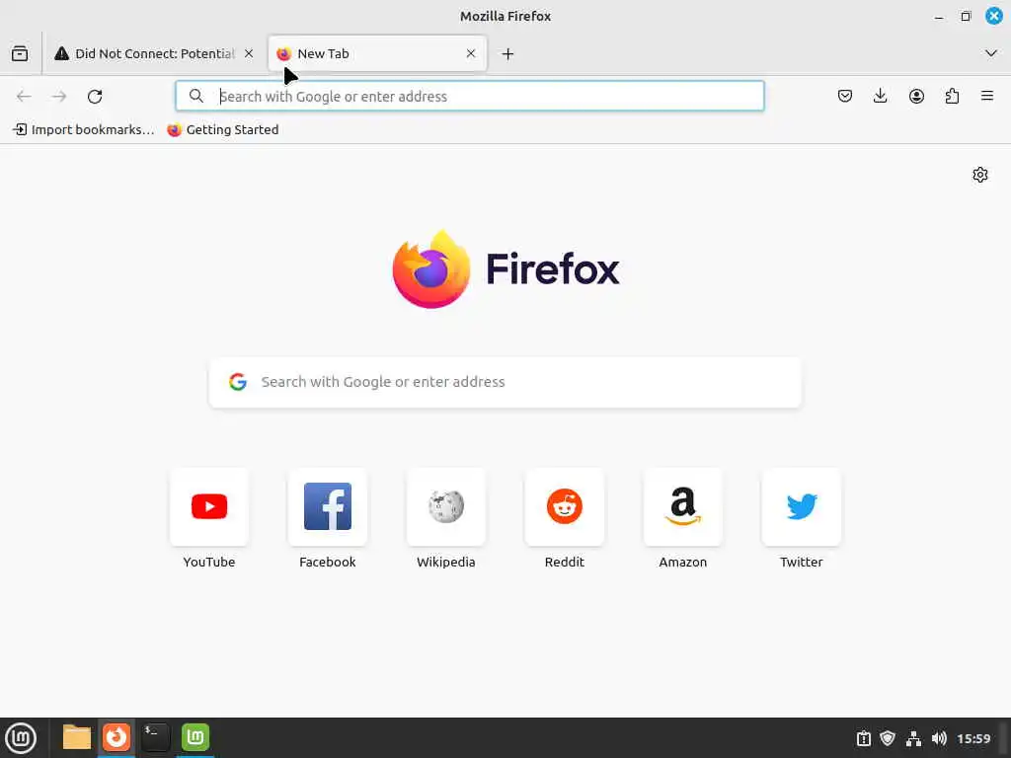Click the Wikipedia label text
The image size is (1011, 758).
pos(446,562)
